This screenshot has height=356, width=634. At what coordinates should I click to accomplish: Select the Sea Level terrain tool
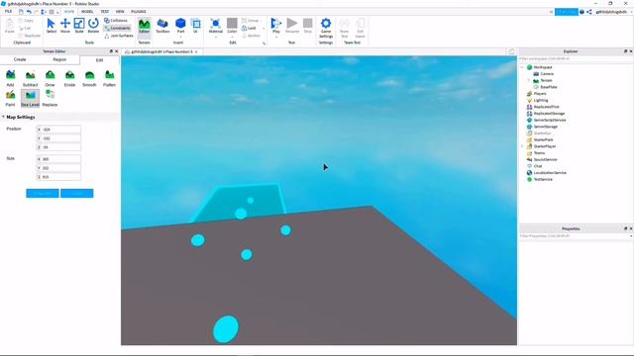click(30, 98)
